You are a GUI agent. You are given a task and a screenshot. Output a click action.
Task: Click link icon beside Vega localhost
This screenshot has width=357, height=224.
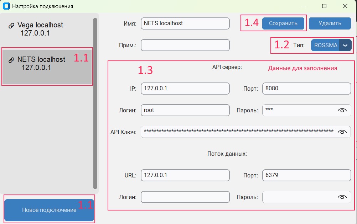11,25
